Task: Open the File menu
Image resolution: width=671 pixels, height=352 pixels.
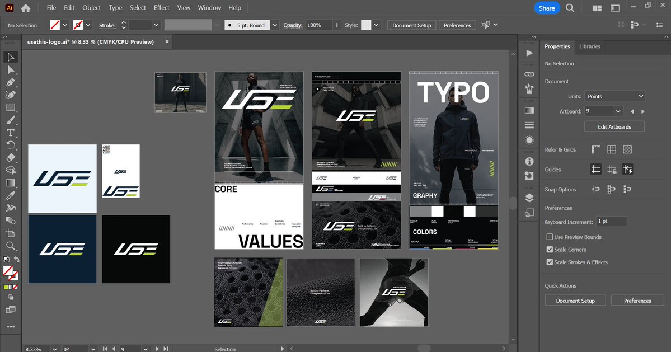Action: 51,8
